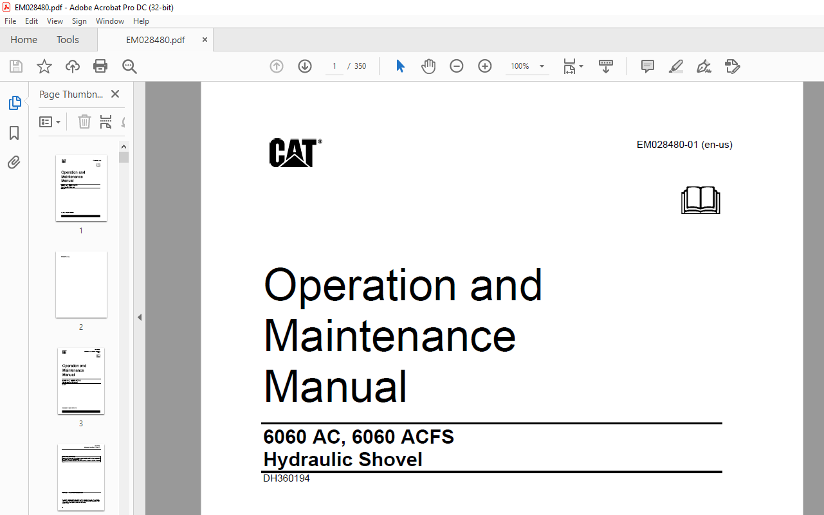Screen dimensions: 824x515
Task: Click the 'Operation and Maintenance Manual' title text
Action: point(403,336)
